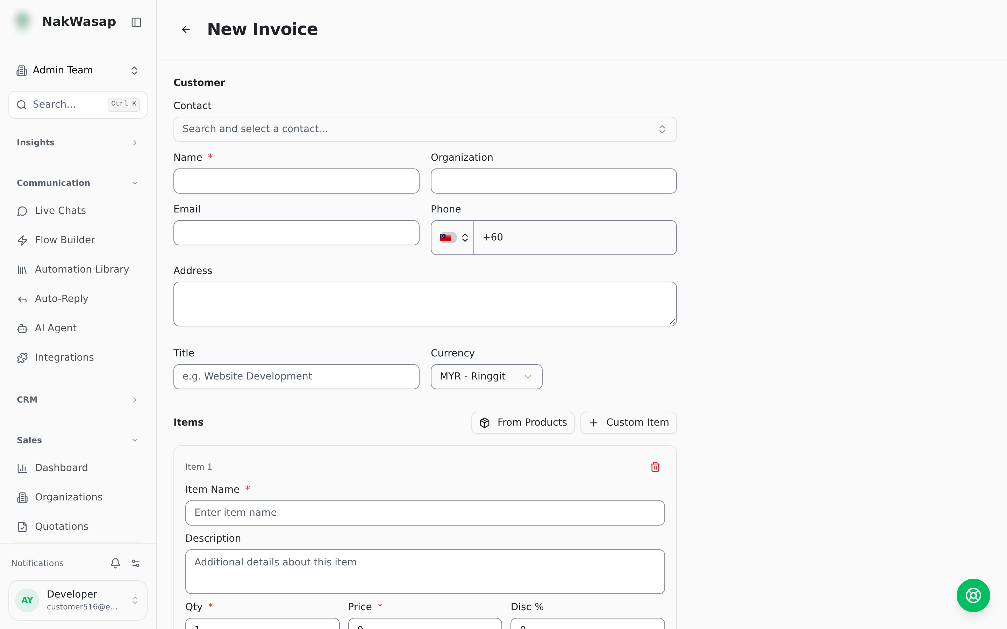Click the Email field
The image size is (1007, 629).
296,232
